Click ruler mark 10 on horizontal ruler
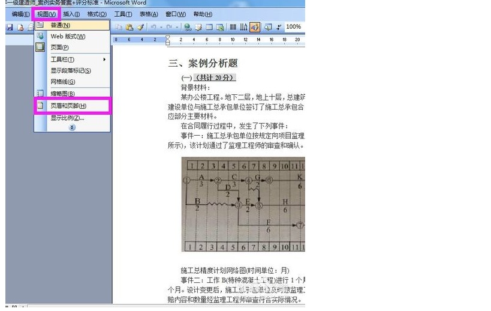 [233, 40]
